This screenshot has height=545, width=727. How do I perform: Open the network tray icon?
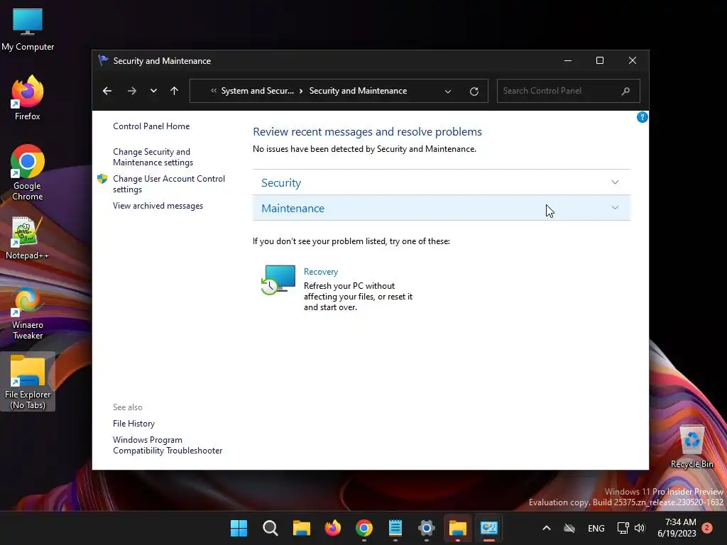pyautogui.click(x=623, y=528)
